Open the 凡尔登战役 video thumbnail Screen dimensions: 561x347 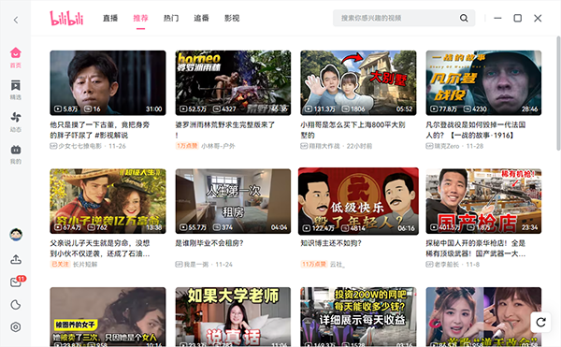(x=483, y=83)
